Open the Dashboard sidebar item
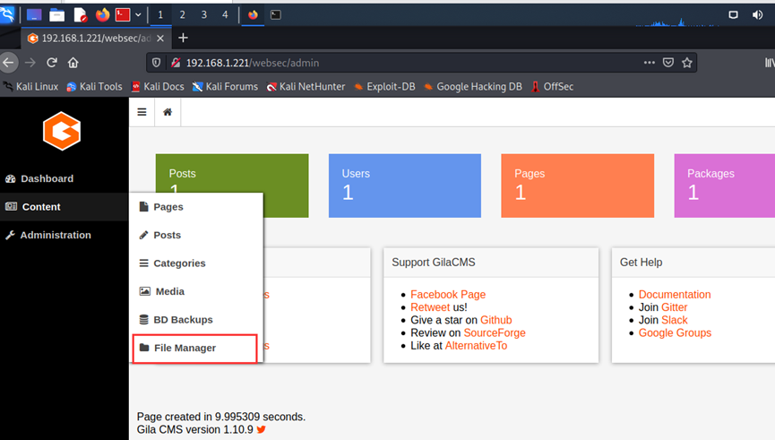775x440 pixels. point(65,178)
